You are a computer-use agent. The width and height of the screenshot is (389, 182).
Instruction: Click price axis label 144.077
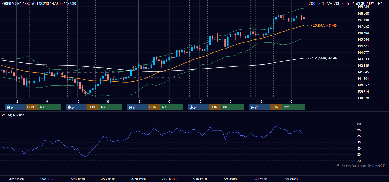click(363, 52)
